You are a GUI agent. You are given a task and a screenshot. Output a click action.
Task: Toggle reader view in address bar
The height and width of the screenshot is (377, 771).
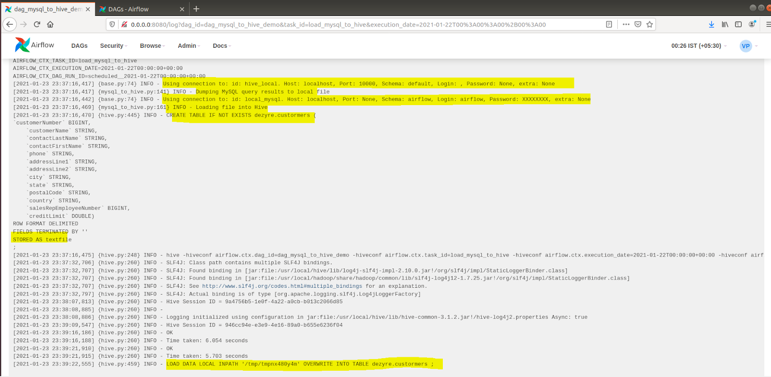click(x=609, y=24)
